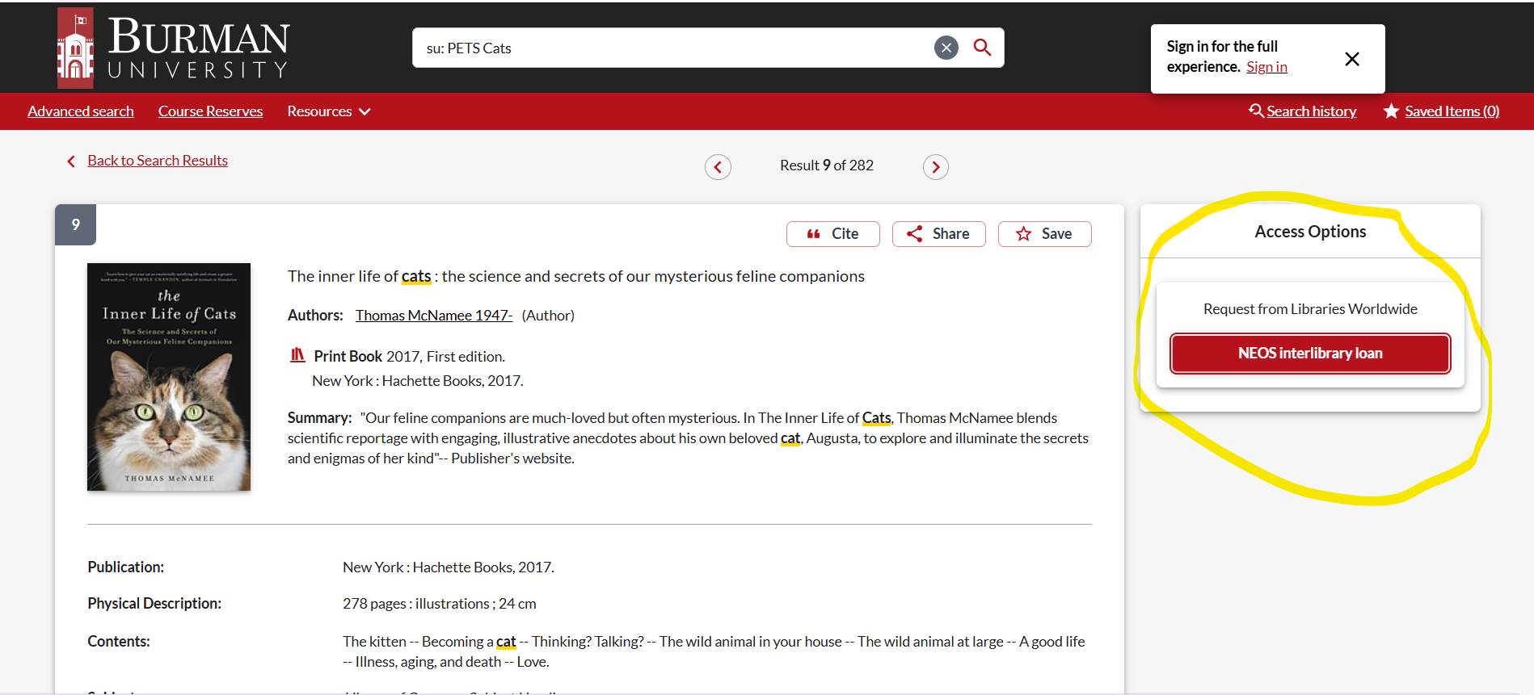Expand the Resources dropdown menu

tap(328, 111)
